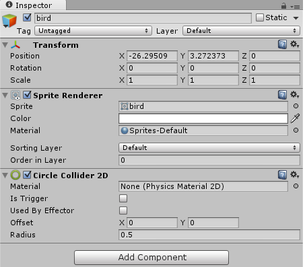Click the Position Z field
The height and width of the screenshot is (267, 305).
275,56
